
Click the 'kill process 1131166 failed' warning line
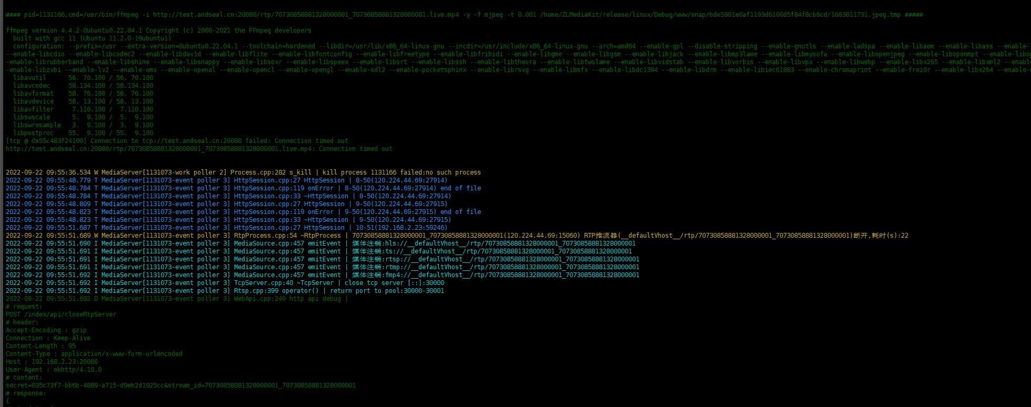tap(243, 172)
